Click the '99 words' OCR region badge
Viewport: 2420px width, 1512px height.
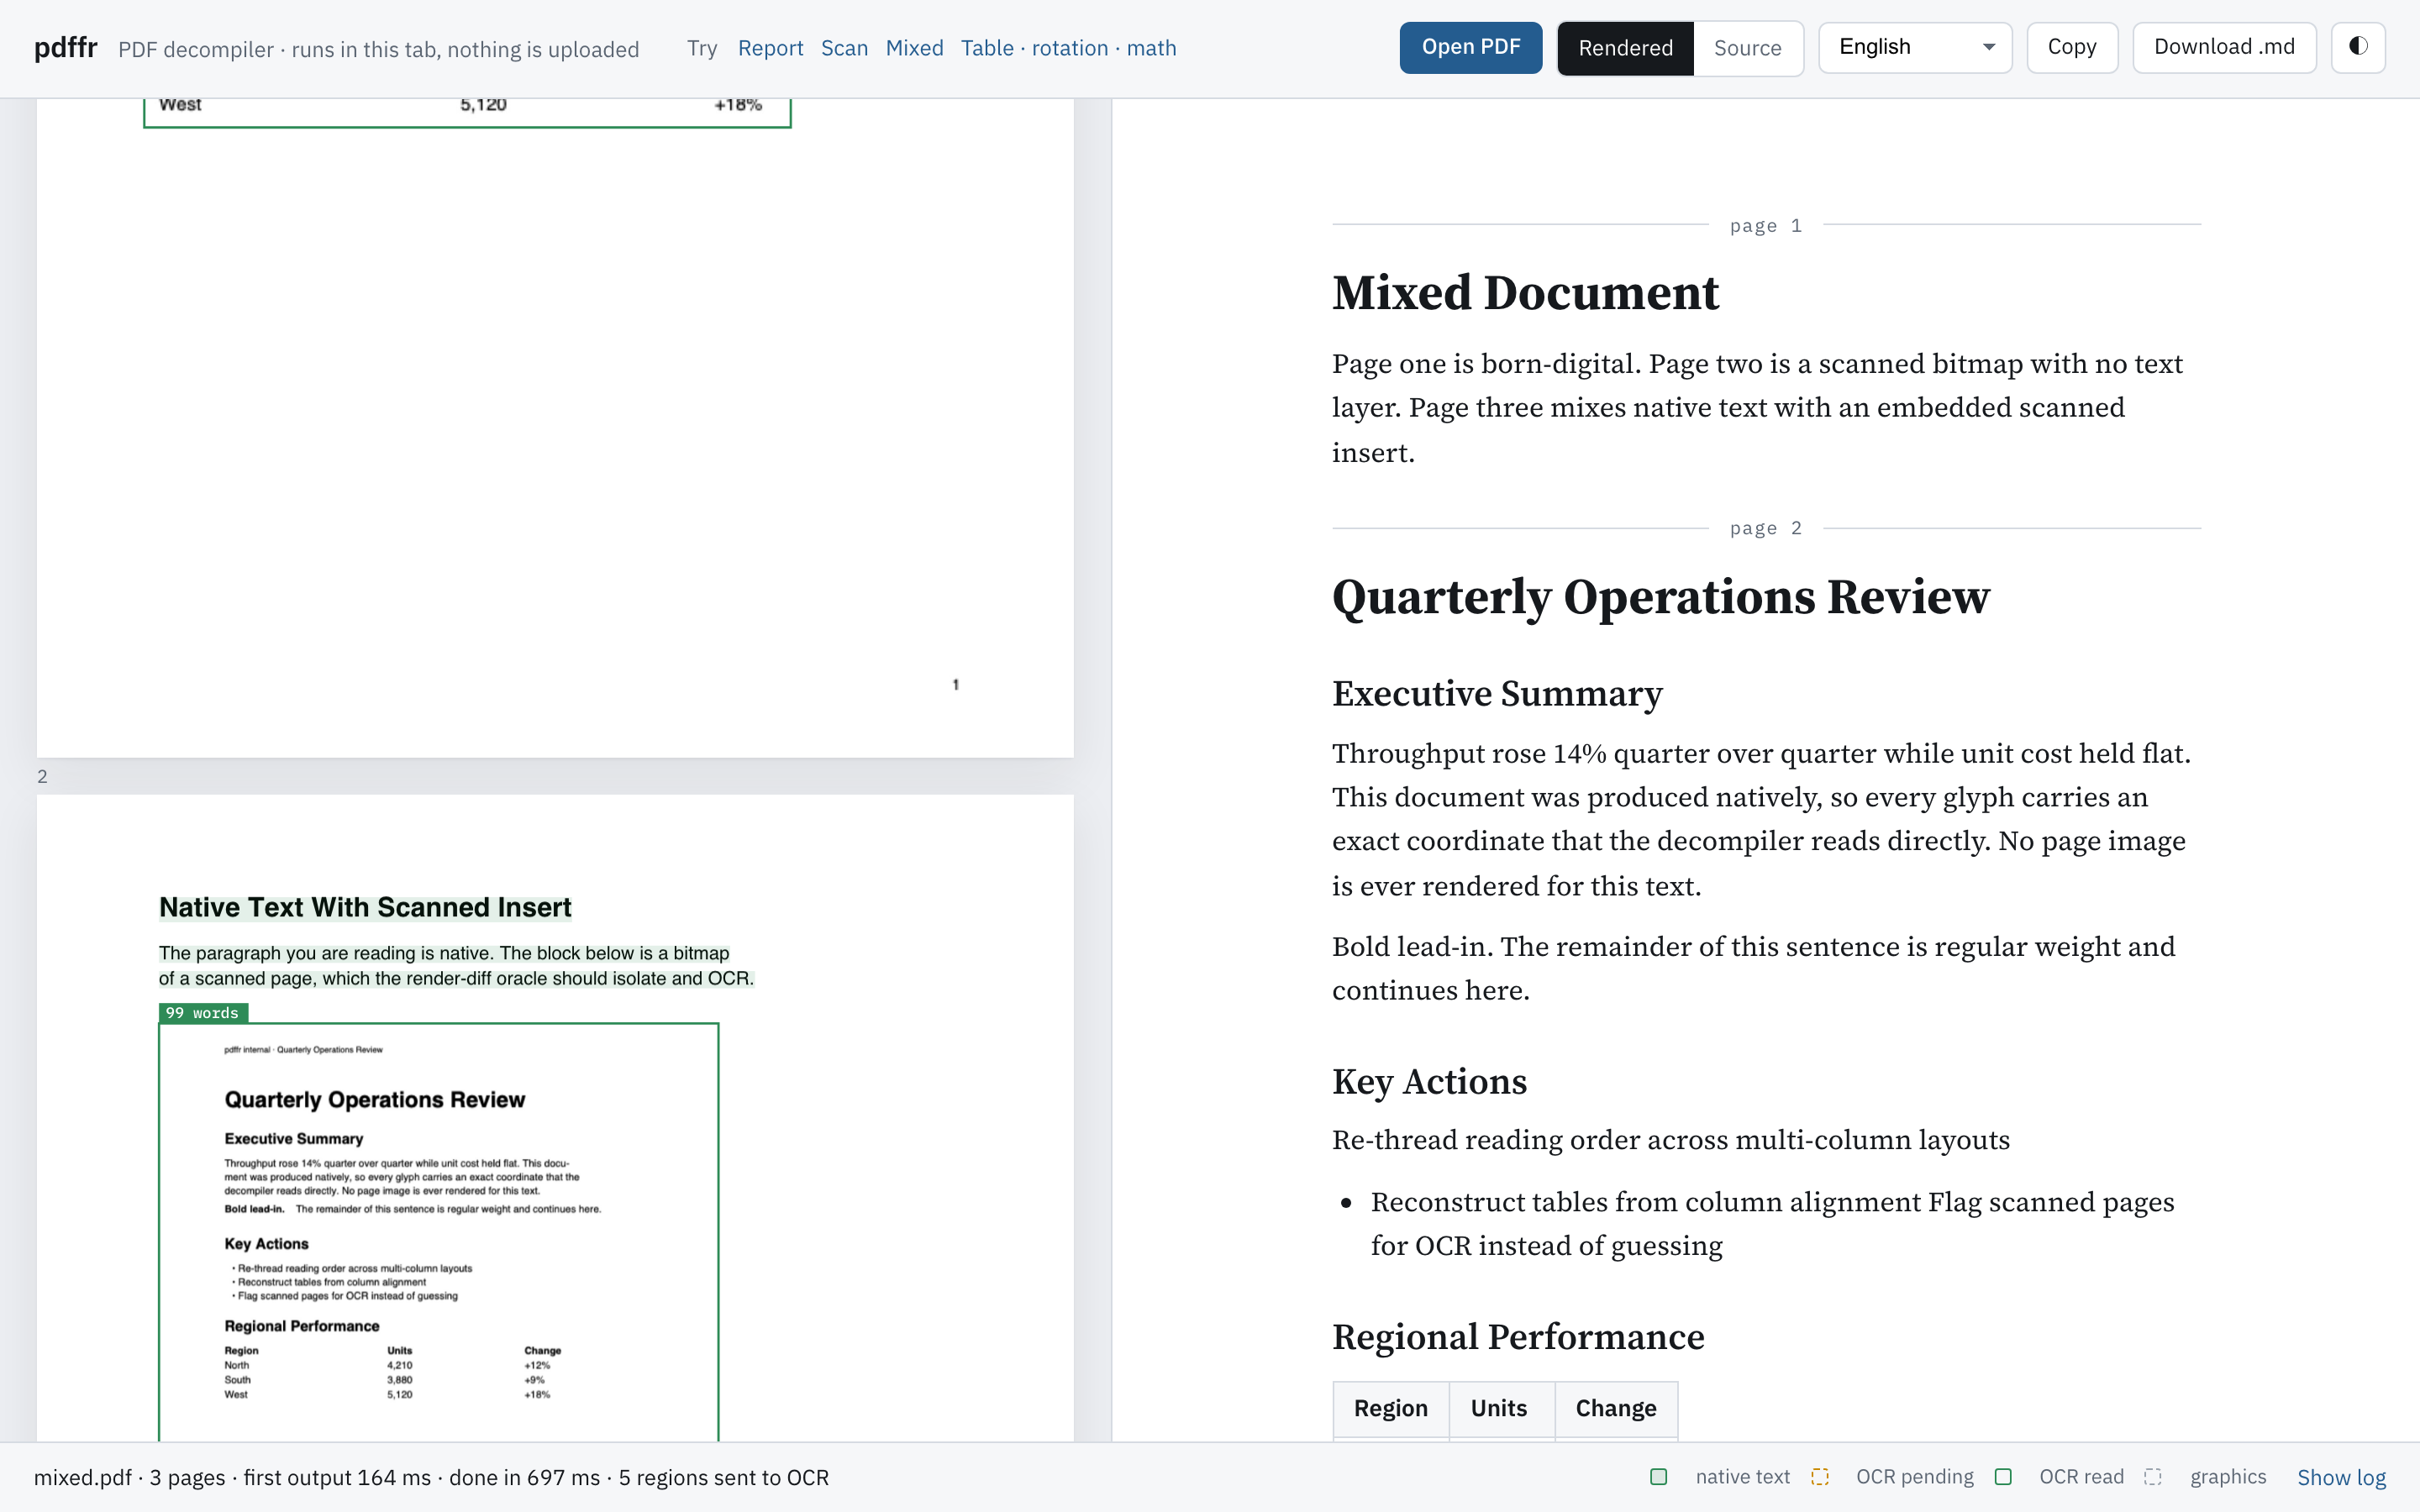pyautogui.click(x=203, y=1013)
